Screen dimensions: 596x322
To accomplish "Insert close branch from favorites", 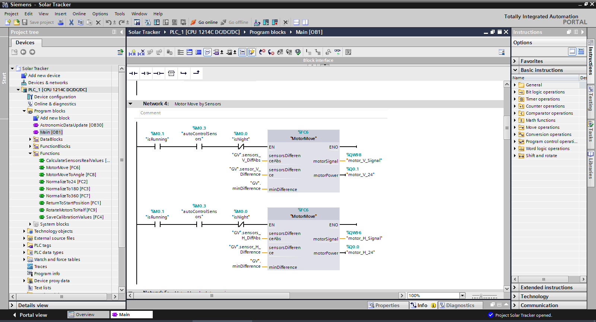I will (x=196, y=73).
